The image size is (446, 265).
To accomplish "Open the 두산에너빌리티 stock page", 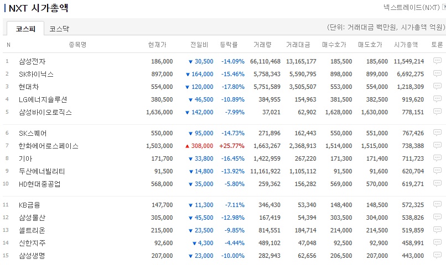I will (x=42, y=171).
